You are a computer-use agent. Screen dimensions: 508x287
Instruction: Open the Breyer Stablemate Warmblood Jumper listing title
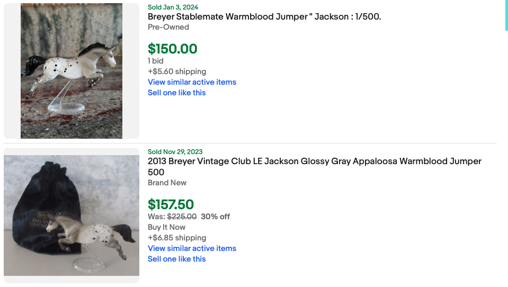264,17
